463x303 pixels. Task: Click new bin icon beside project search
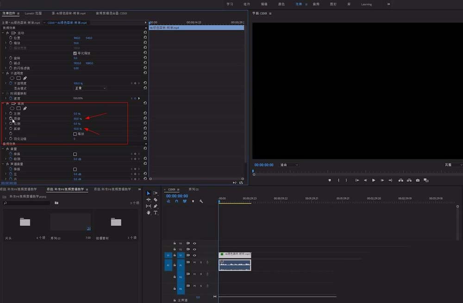(56, 203)
